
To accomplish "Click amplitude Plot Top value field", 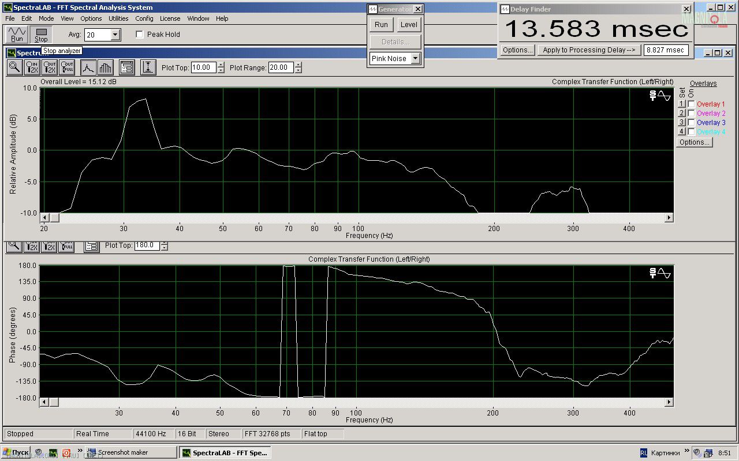I will point(204,67).
